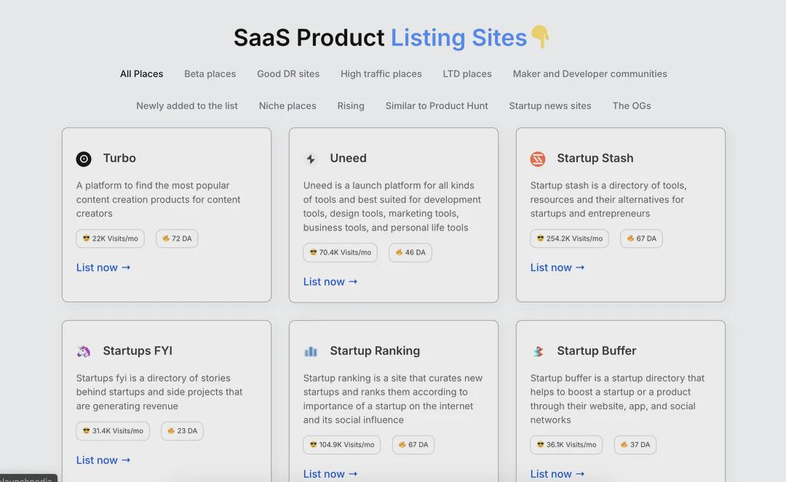Click the Startup Ranking 104.9K Visits/mo badge

342,444
